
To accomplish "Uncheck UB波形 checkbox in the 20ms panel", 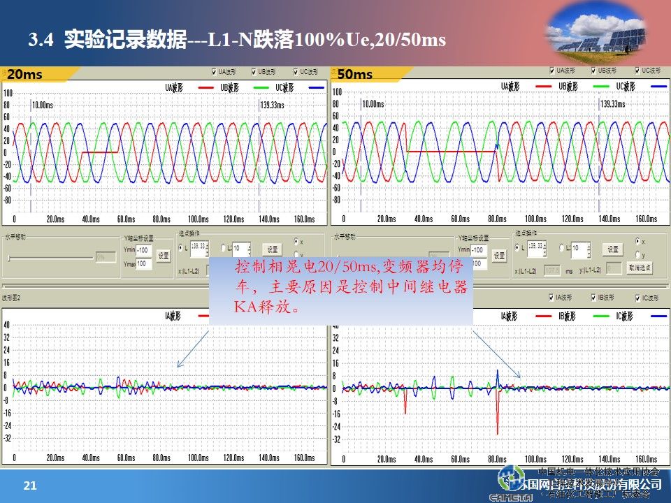I will pyautogui.click(x=253, y=72).
